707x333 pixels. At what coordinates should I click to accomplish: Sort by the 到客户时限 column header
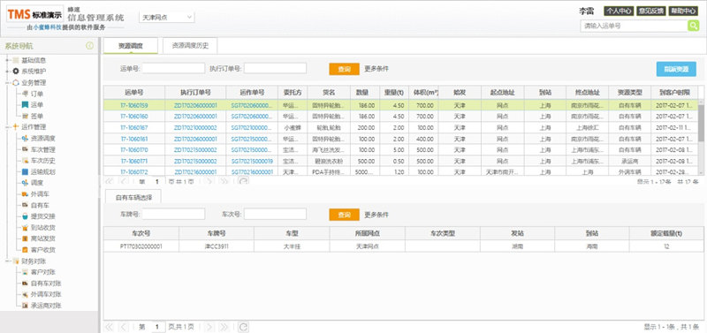[674, 93]
